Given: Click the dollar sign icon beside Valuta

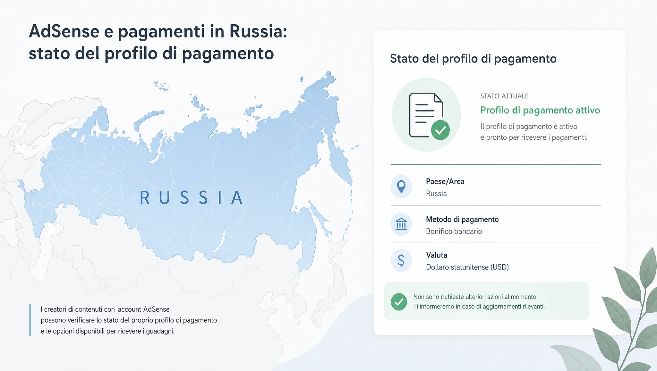Looking at the screenshot, I should [x=401, y=260].
